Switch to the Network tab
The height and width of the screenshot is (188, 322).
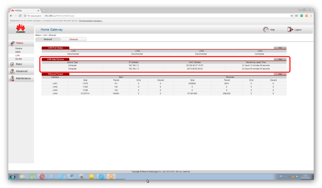click(48, 39)
